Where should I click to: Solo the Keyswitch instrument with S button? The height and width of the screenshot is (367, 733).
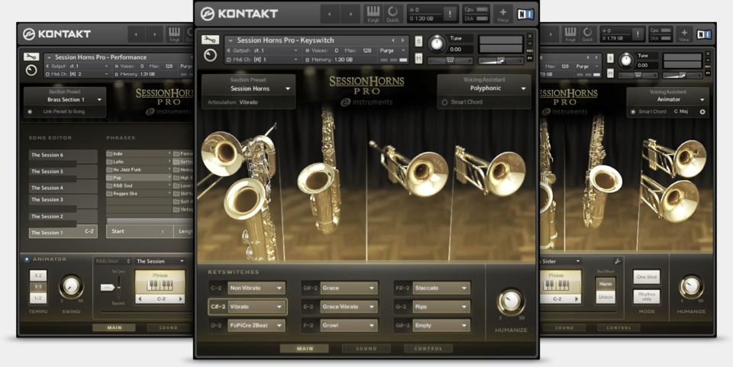click(x=418, y=41)
